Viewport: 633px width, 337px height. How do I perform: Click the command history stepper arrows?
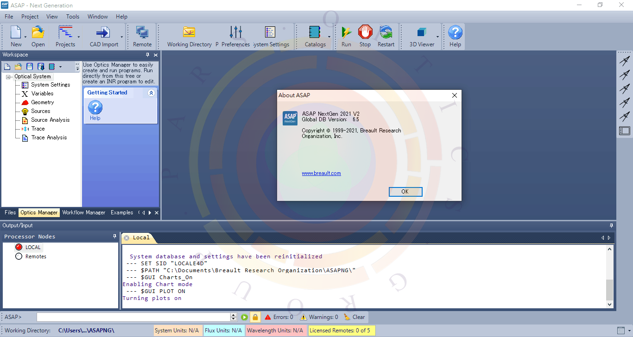point(234,317)
